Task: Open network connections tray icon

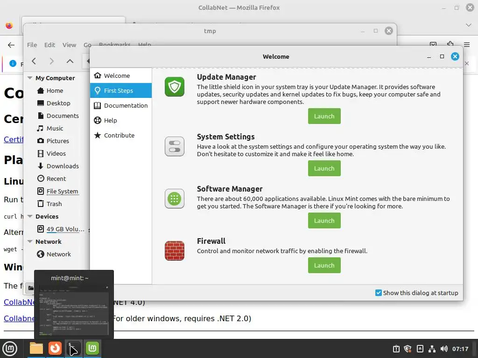Action: tap(432, 349)
